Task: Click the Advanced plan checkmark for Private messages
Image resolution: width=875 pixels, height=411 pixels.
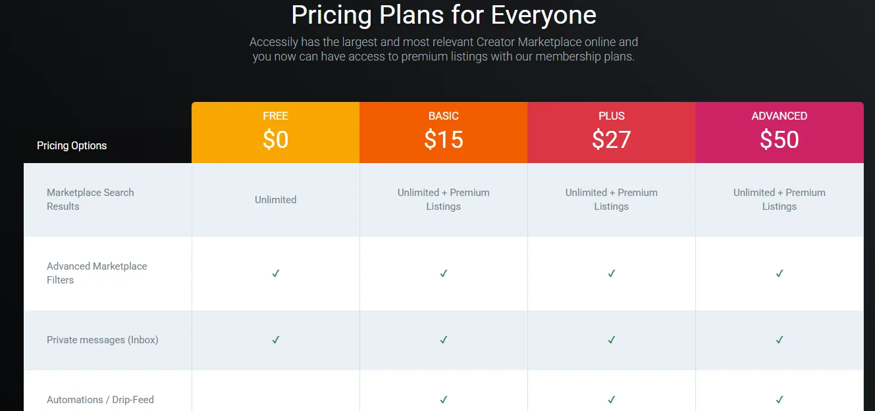Action: point(780,340)
